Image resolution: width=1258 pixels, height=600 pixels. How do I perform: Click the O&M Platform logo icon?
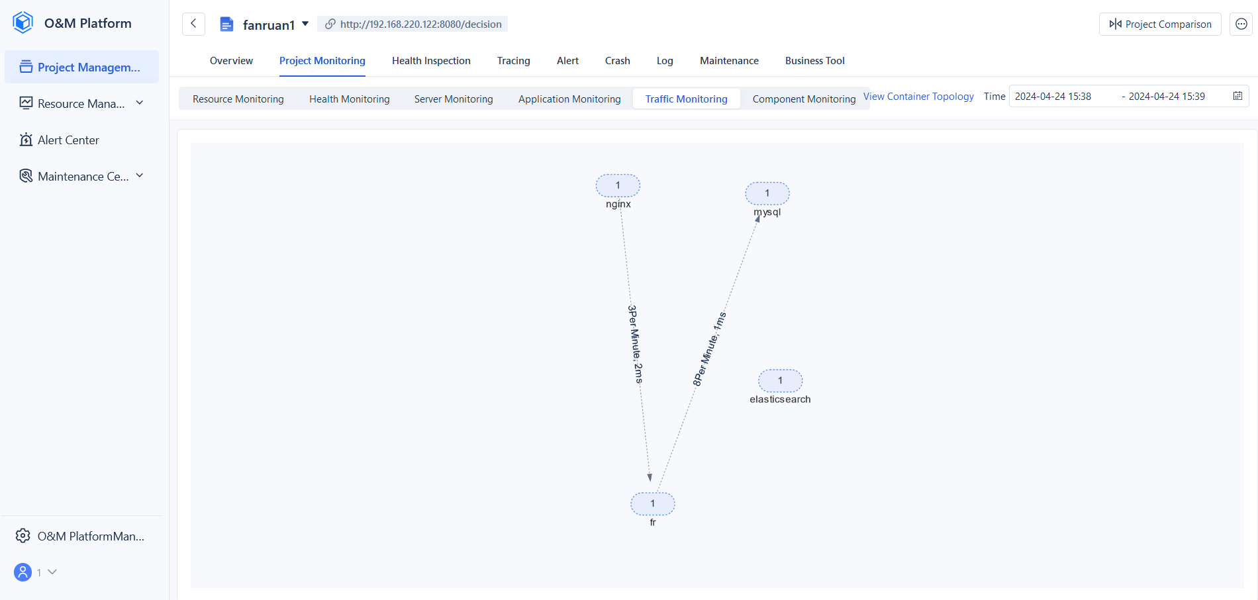[22, 22]
